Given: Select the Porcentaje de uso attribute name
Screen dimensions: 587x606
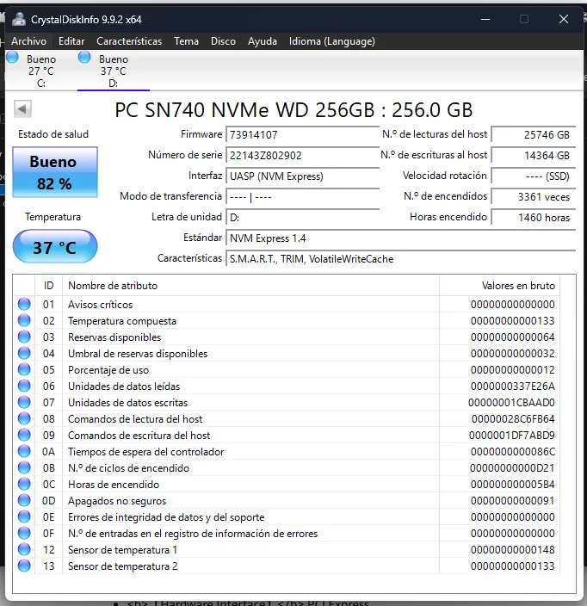Looking at the screenshot, I should tap(108, 370).
